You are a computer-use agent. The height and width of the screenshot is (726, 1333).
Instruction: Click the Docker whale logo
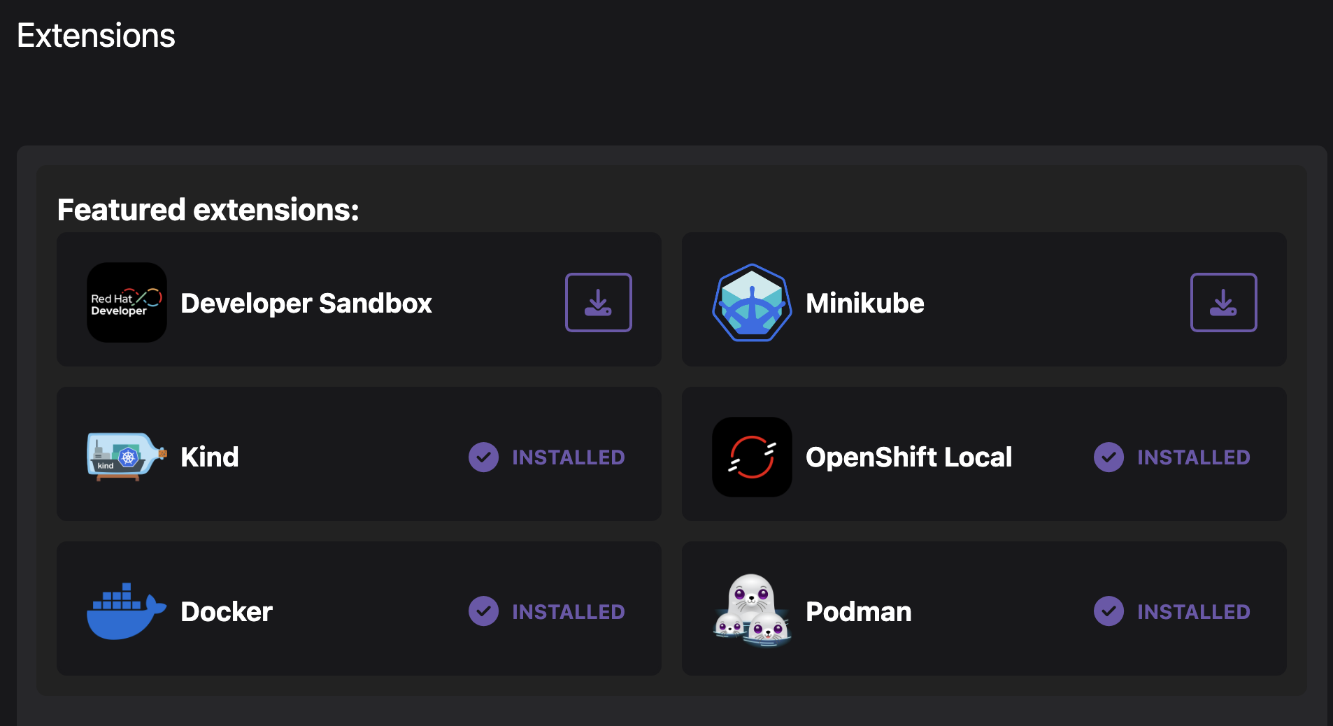pos(127,611)
